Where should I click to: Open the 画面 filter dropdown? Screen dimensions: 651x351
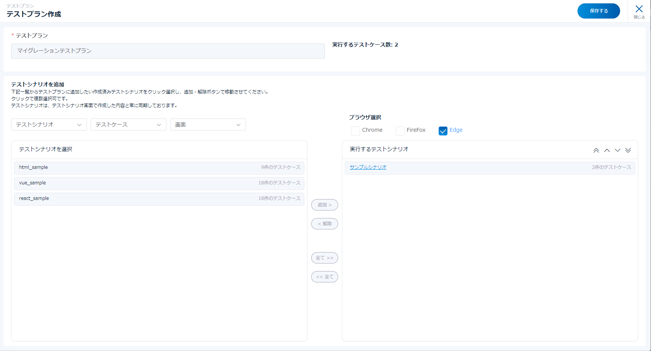pyautogui.click(x=208, y=125)
